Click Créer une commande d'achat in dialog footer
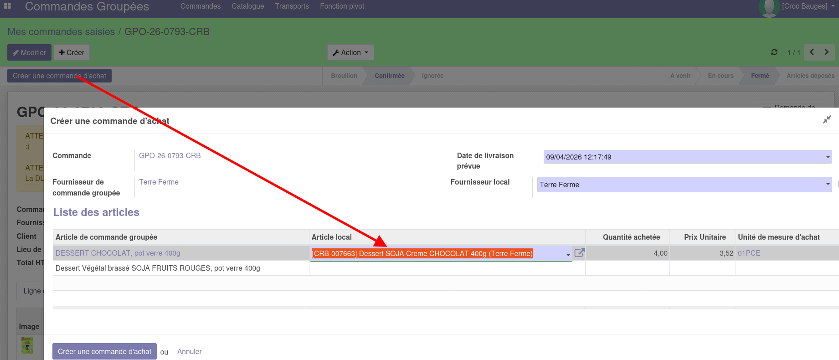The image size is (839, 360). [x=104, y=351]
